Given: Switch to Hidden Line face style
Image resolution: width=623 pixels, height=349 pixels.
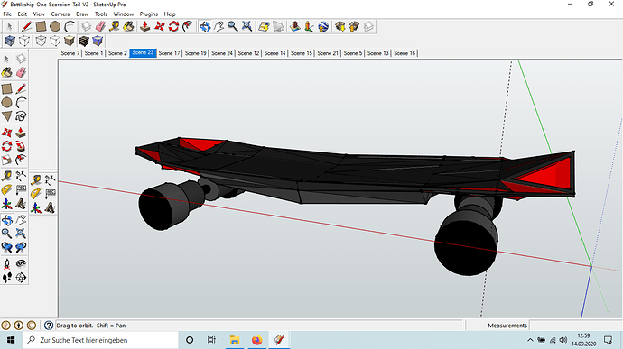Looking at the screenshot, I should coord(55,41).
